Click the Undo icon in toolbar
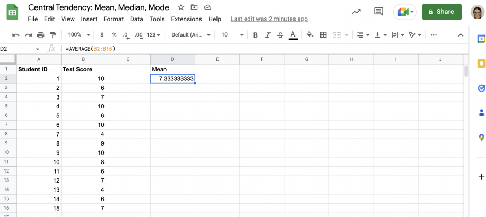Viewport: 486px width, 217px height. point(16,35)
